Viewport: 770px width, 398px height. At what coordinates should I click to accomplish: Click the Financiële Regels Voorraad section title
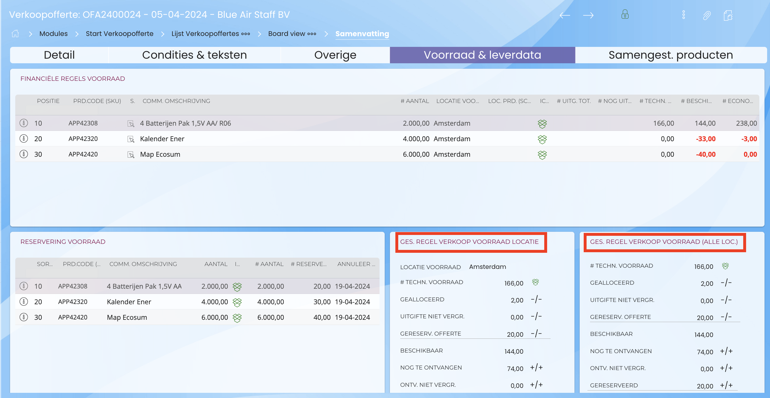pos(73,79)
